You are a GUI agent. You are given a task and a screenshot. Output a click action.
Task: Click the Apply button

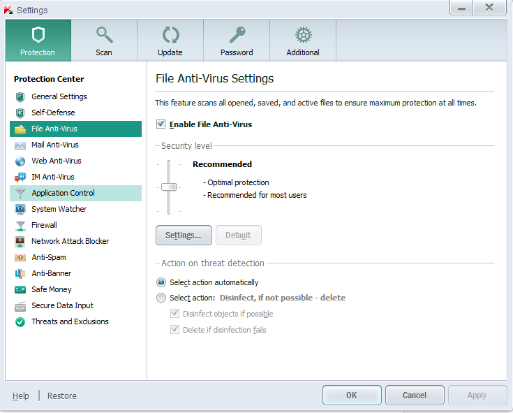tap(477, 396)
